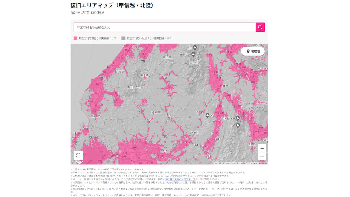Zoom out with the minus button
Screen dimensions: 350x197
(x=262, y=156)
